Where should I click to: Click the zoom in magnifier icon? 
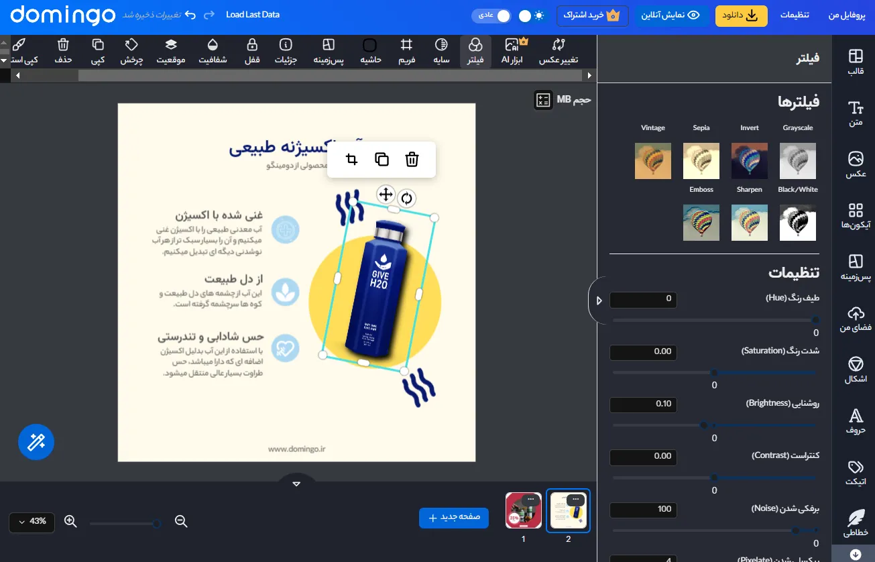70,521
